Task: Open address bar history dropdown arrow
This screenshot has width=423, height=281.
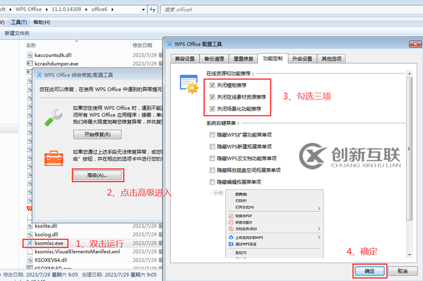Action: pyautogui.click(x=143, y=10)
